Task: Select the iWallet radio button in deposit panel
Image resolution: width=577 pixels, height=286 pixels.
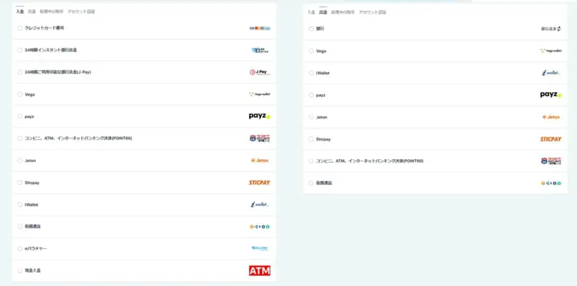Action: click(x=20, y=205)
